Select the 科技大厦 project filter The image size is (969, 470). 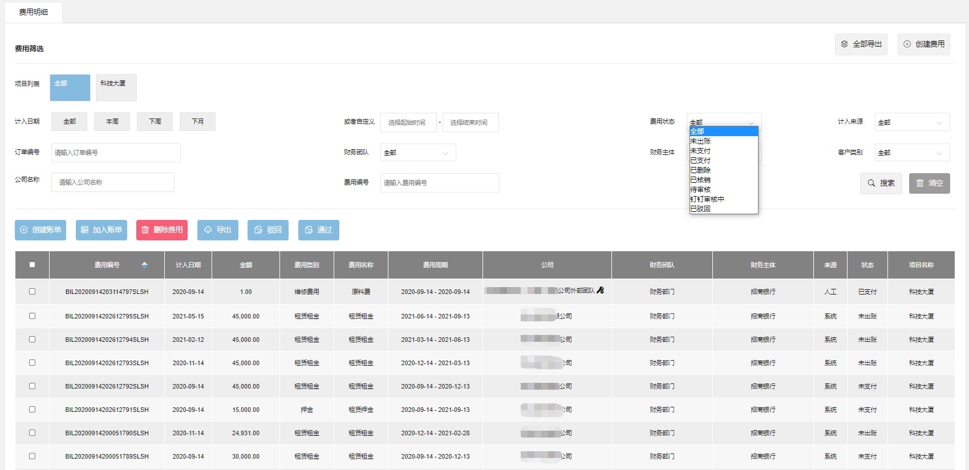116,87
